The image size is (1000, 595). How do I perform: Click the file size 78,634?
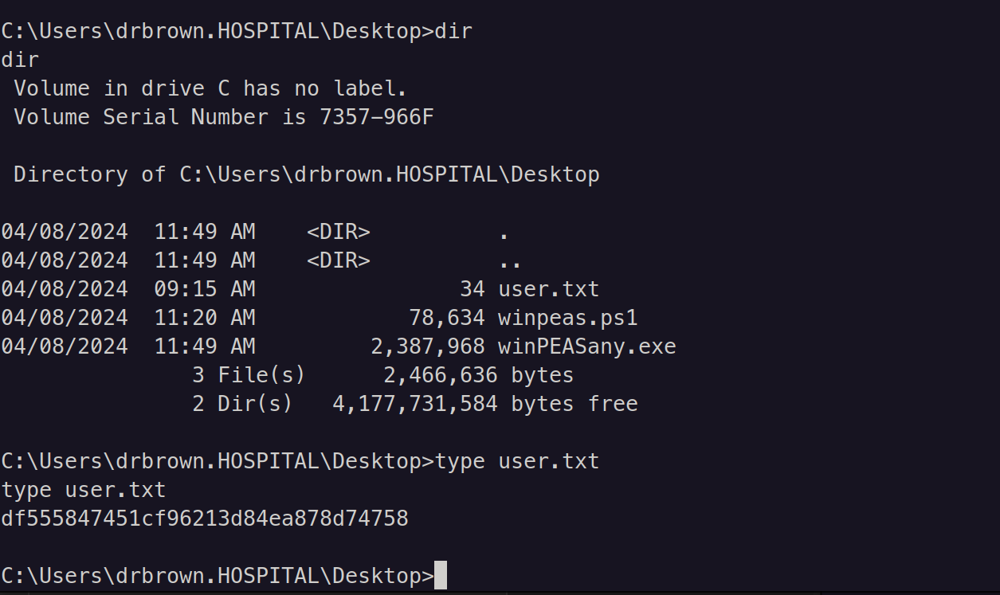point(446,318)
